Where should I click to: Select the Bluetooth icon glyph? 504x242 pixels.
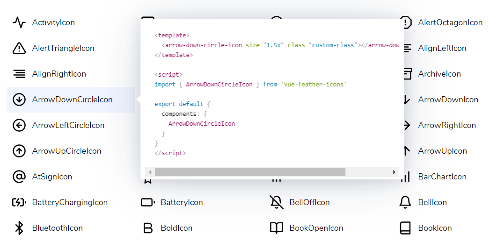tap(19, 228)
